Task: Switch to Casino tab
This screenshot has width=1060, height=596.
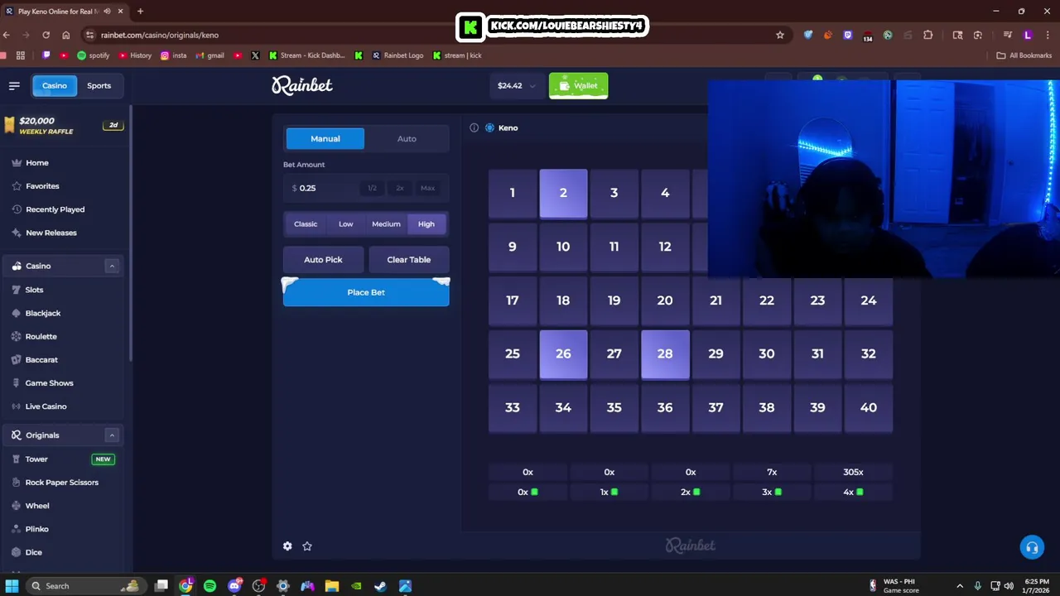Action: 55,86
